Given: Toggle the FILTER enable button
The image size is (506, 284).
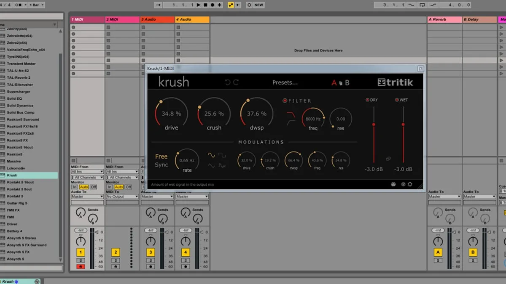Looking at the screenshot, I should click(x=285, y=101).
